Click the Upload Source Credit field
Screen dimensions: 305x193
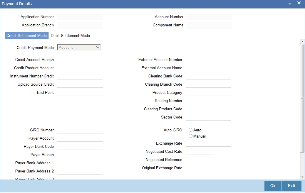[80, 84]
